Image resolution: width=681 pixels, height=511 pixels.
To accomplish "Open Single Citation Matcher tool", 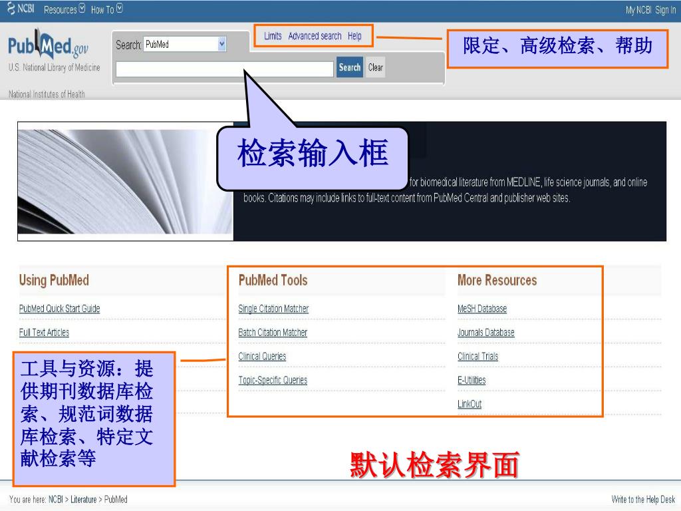I will tap(273, 309).
